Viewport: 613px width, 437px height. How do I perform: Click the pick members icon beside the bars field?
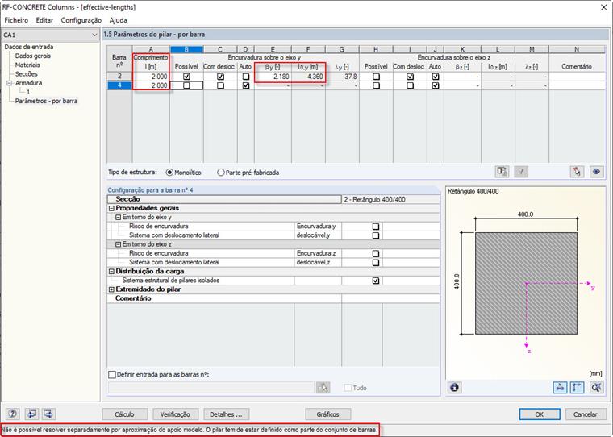(x=323, y=387)
